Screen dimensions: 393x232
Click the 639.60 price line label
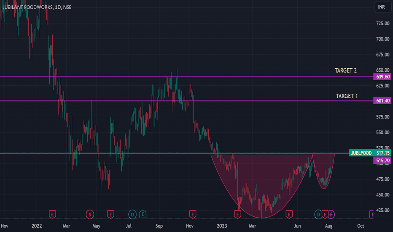[382, 77]
